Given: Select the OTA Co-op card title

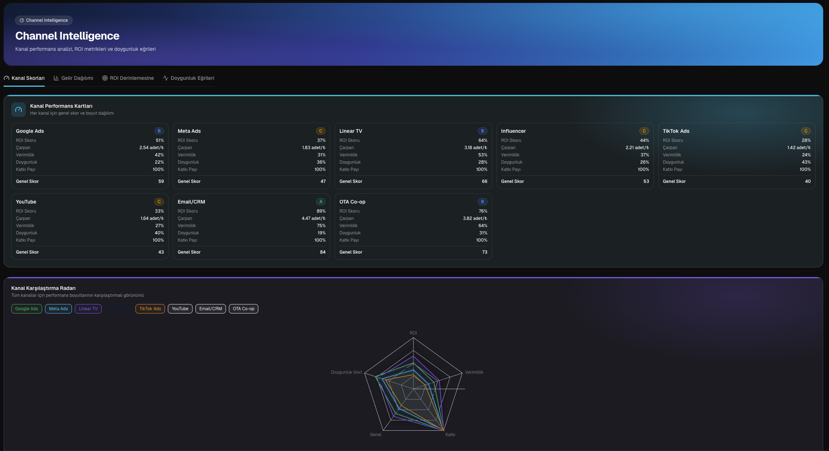Looking at the screenshot, I should click(352, 202).
